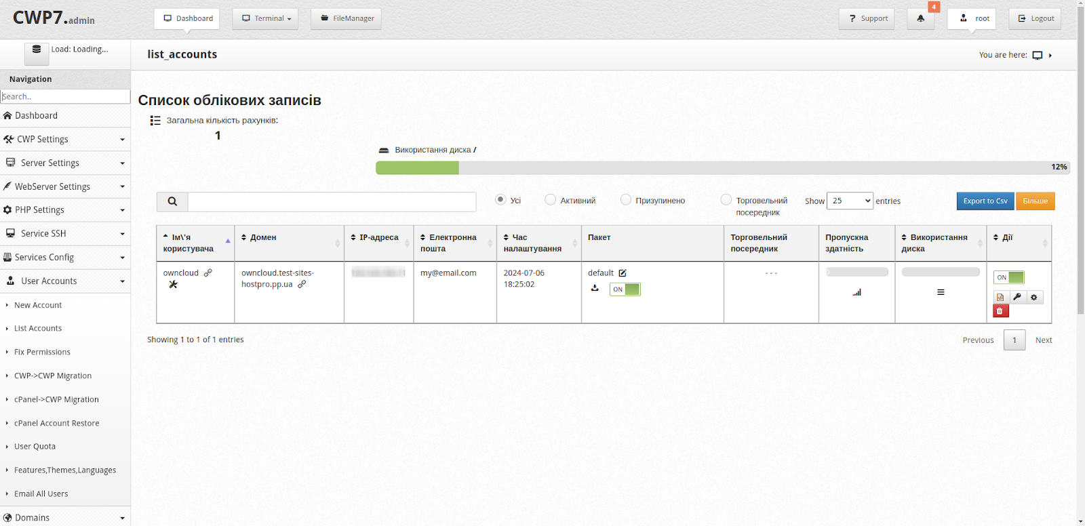
Task: Select the Призупинено radio button
Action: [x=626, y=199]
